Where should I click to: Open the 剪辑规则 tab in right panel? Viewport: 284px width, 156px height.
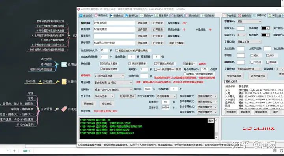245,15
